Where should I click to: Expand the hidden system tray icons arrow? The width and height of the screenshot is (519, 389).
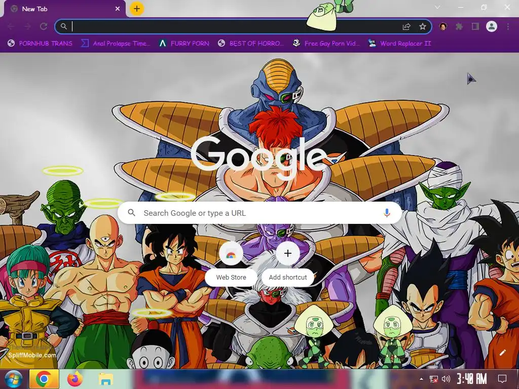(x=421, y=379)
